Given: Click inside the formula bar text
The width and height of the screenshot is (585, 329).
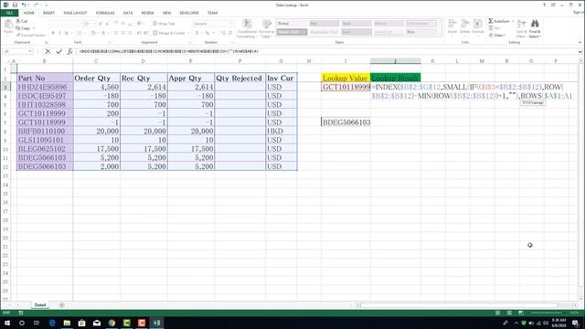Looking at the screenshot, I should click(168, 51).
